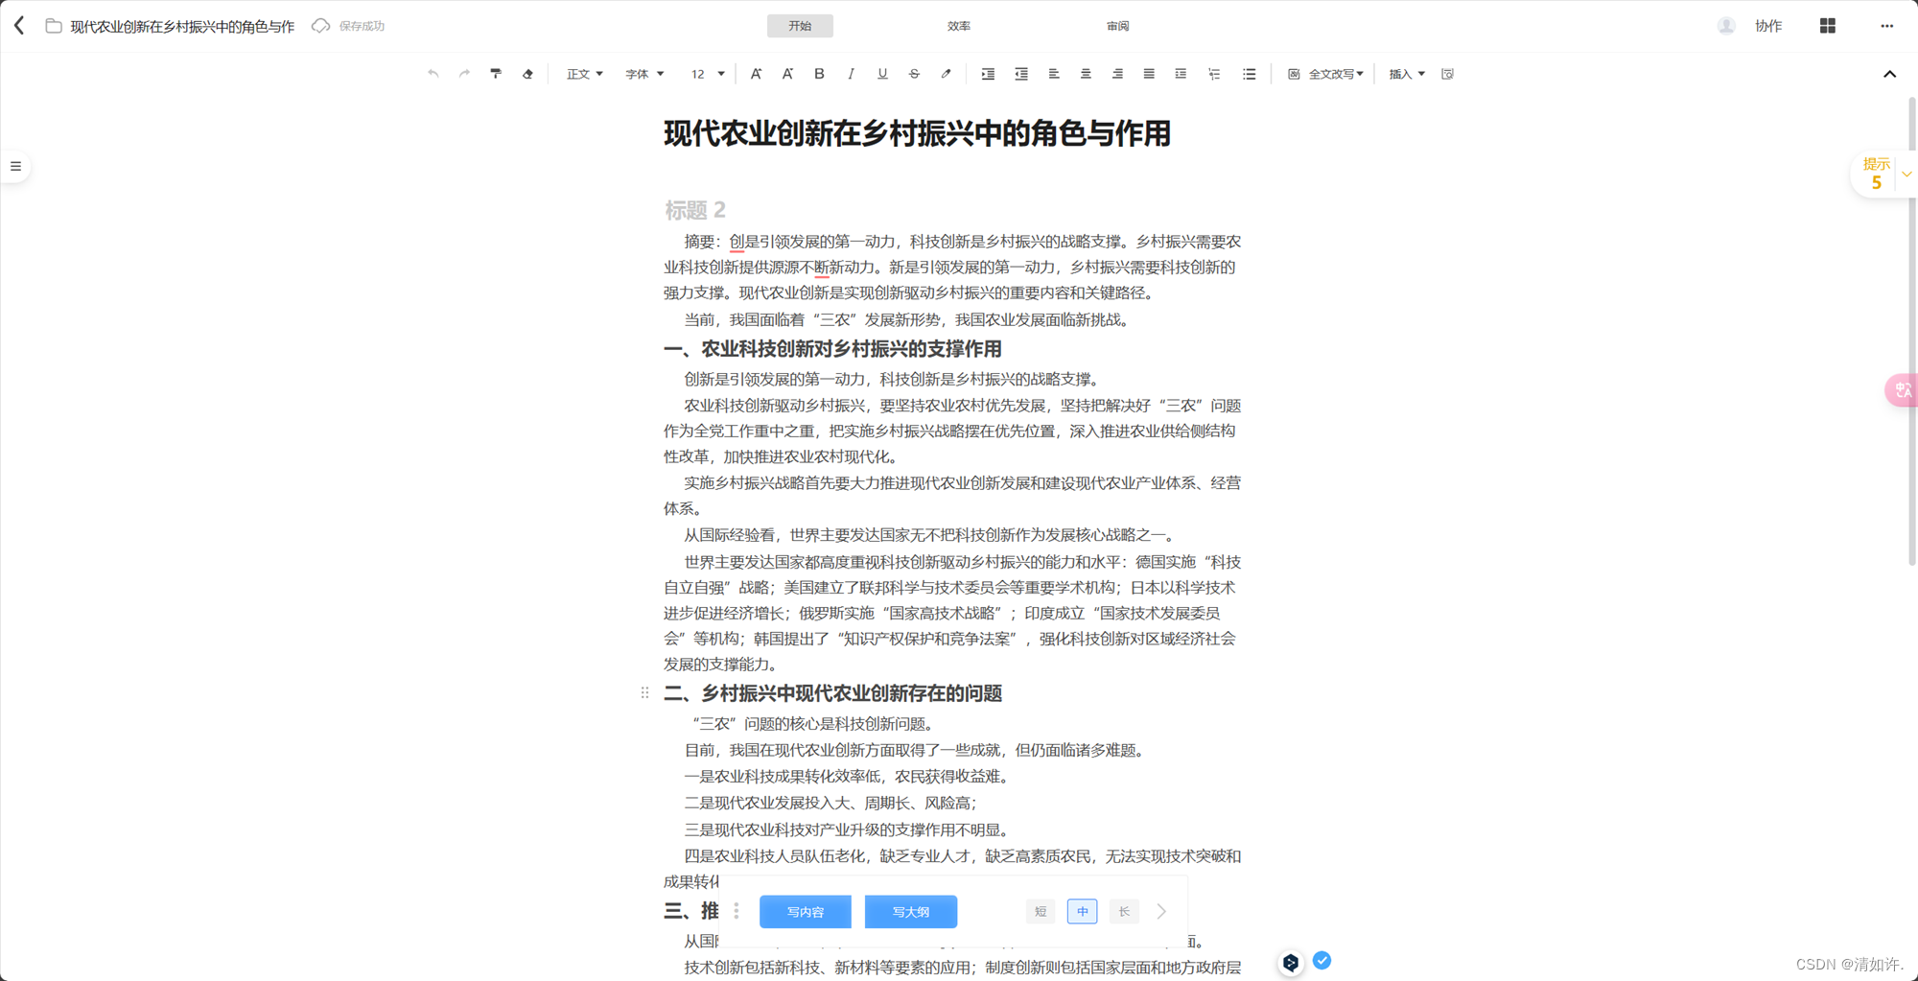Click the underlined word 创 in abstract
Viewport: 1918px width, 981px height.
coord(737,242)
